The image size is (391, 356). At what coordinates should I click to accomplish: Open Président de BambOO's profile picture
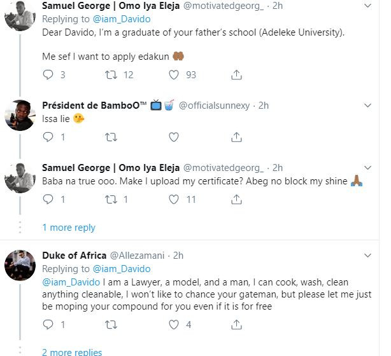tap(20, 115)
